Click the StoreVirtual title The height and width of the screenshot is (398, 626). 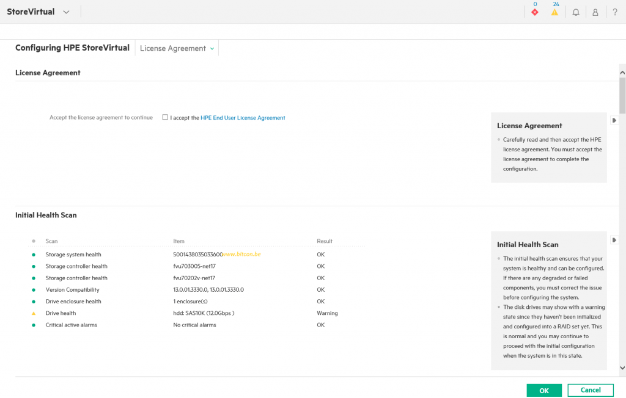(31, 12)
